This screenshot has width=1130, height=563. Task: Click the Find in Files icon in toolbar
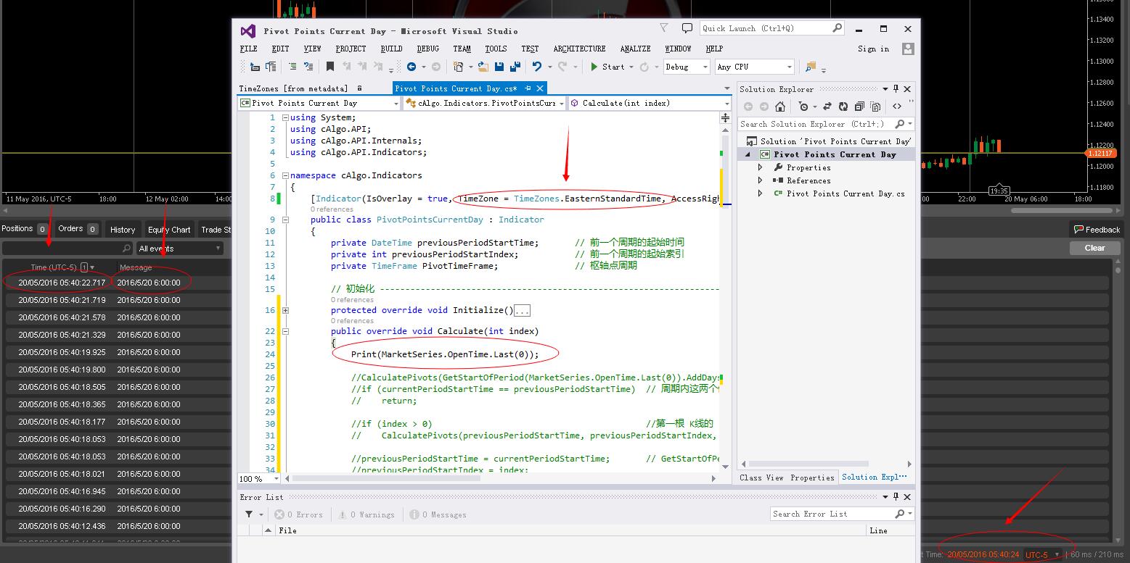tap(811, 67)
